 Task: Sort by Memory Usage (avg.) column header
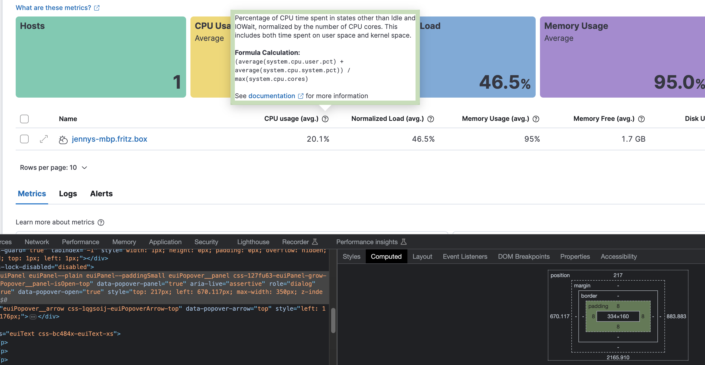[x=495, y=119]
